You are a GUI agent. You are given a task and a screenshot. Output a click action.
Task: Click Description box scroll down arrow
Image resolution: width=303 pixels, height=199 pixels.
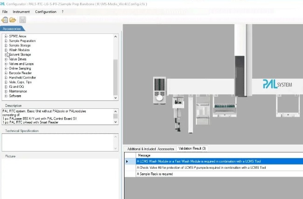116,122
